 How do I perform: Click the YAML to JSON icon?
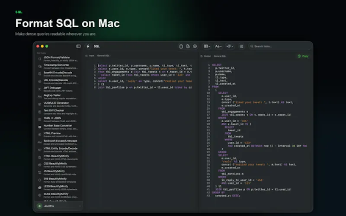pos(40,120)
